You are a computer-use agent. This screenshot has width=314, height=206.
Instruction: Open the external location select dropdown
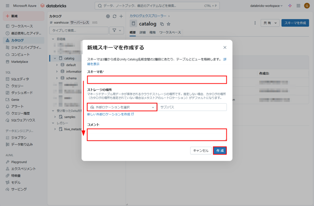pos(122,107)
